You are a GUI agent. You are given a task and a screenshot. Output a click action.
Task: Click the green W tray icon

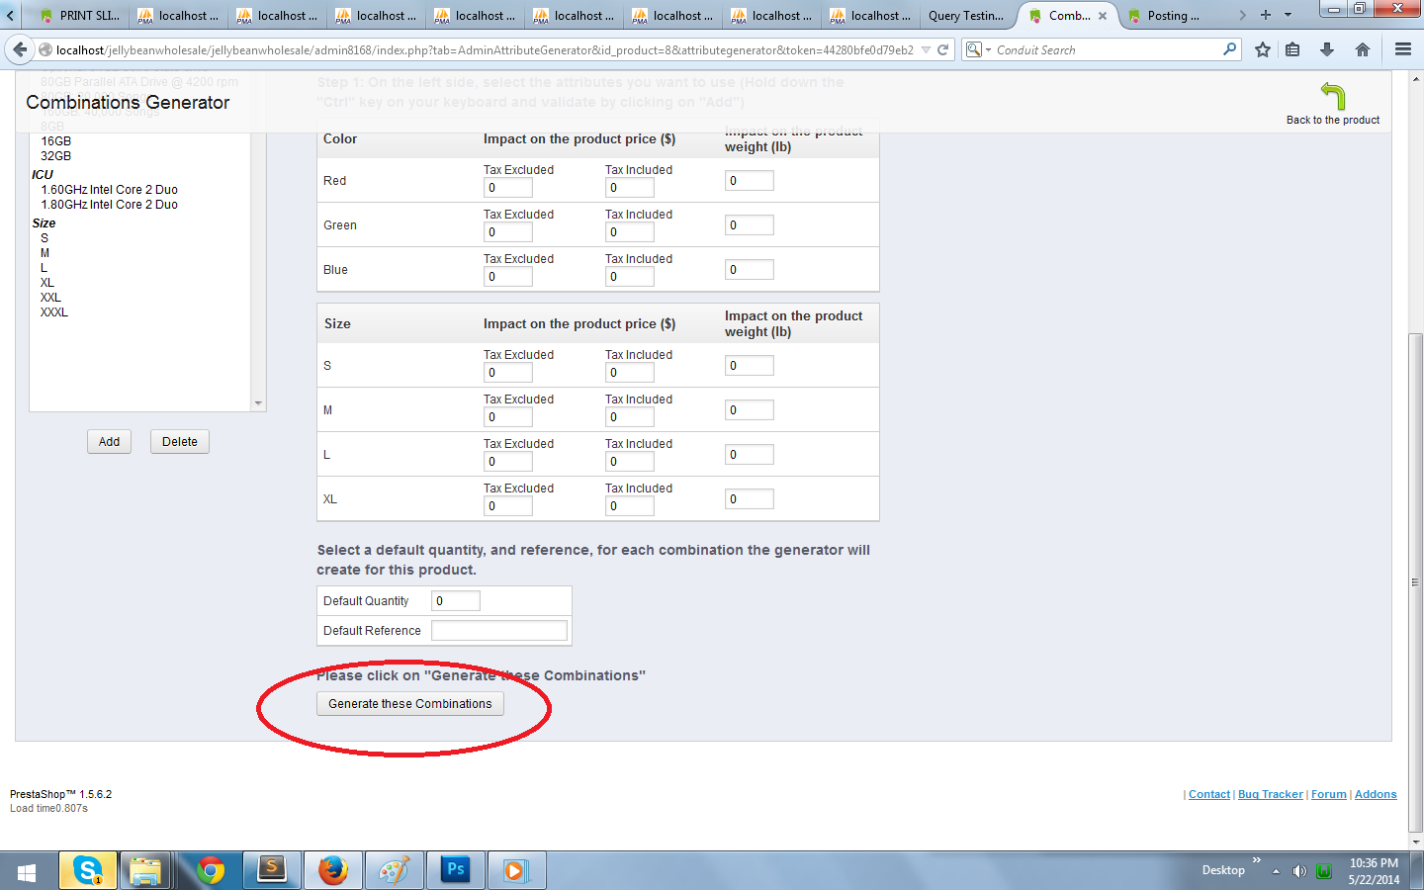[x=1324, y=871]
